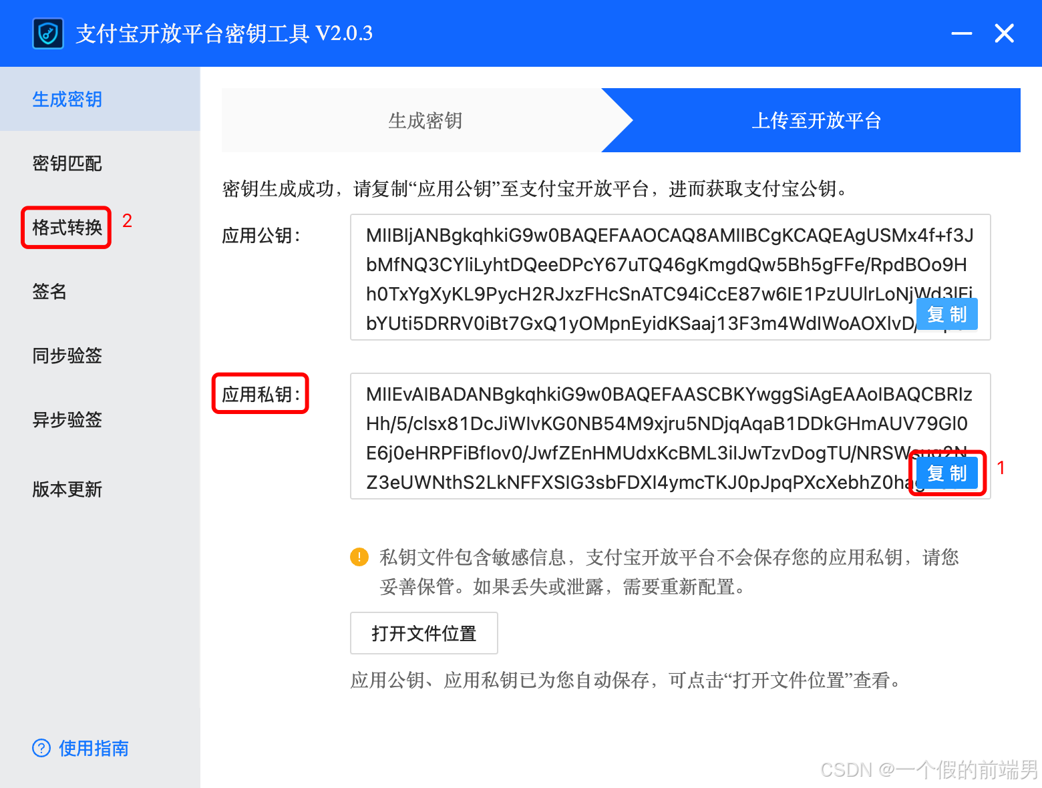
Task: Click the Alipay shield logo icon
Action: pos(48,33)
